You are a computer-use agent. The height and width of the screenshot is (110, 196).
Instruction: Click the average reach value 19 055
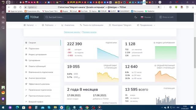point(73,67)
